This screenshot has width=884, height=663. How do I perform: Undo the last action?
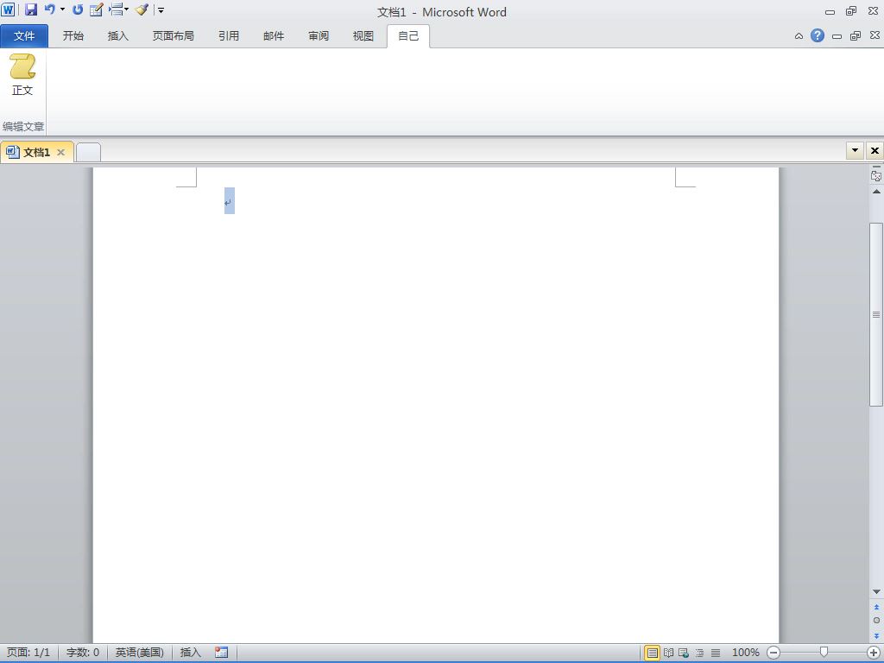(49, 9)
